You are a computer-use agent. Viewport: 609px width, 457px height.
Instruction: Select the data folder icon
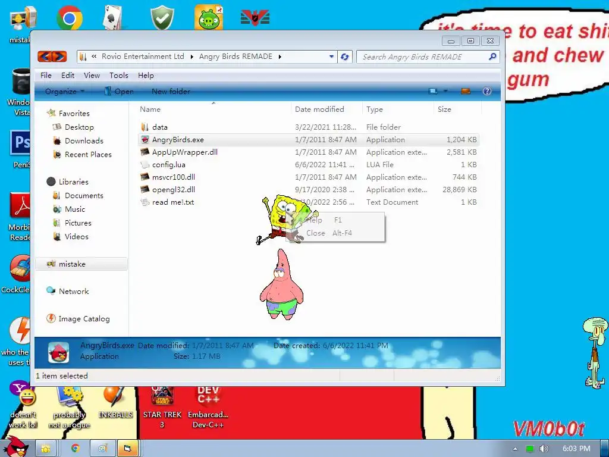(145, 127)
